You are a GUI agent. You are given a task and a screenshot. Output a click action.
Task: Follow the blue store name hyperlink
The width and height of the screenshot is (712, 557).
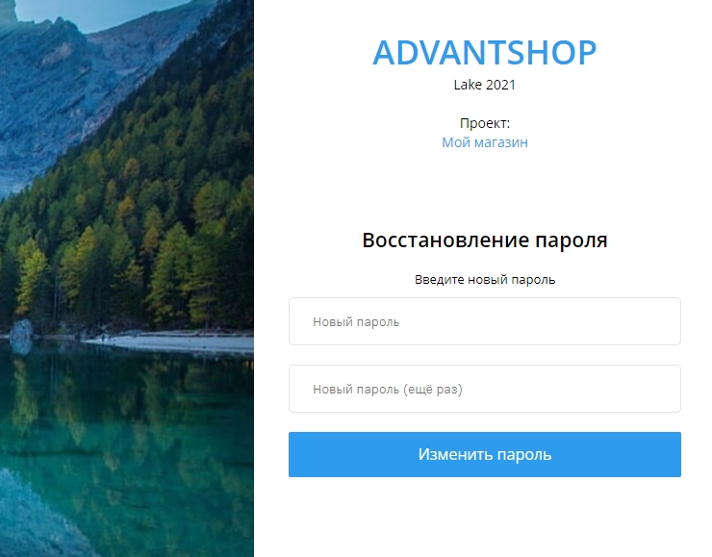click(485, 142)
